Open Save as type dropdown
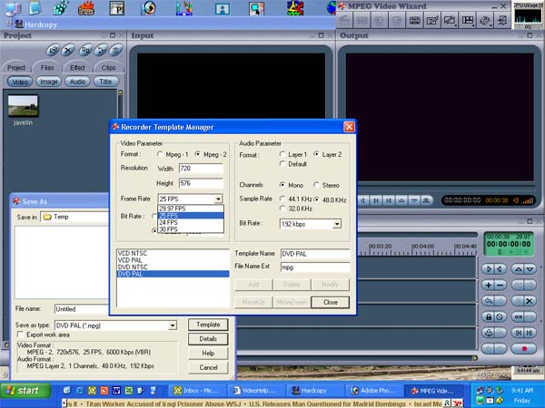545x408 pixels. pyautogui.click(x=173, y=325)
